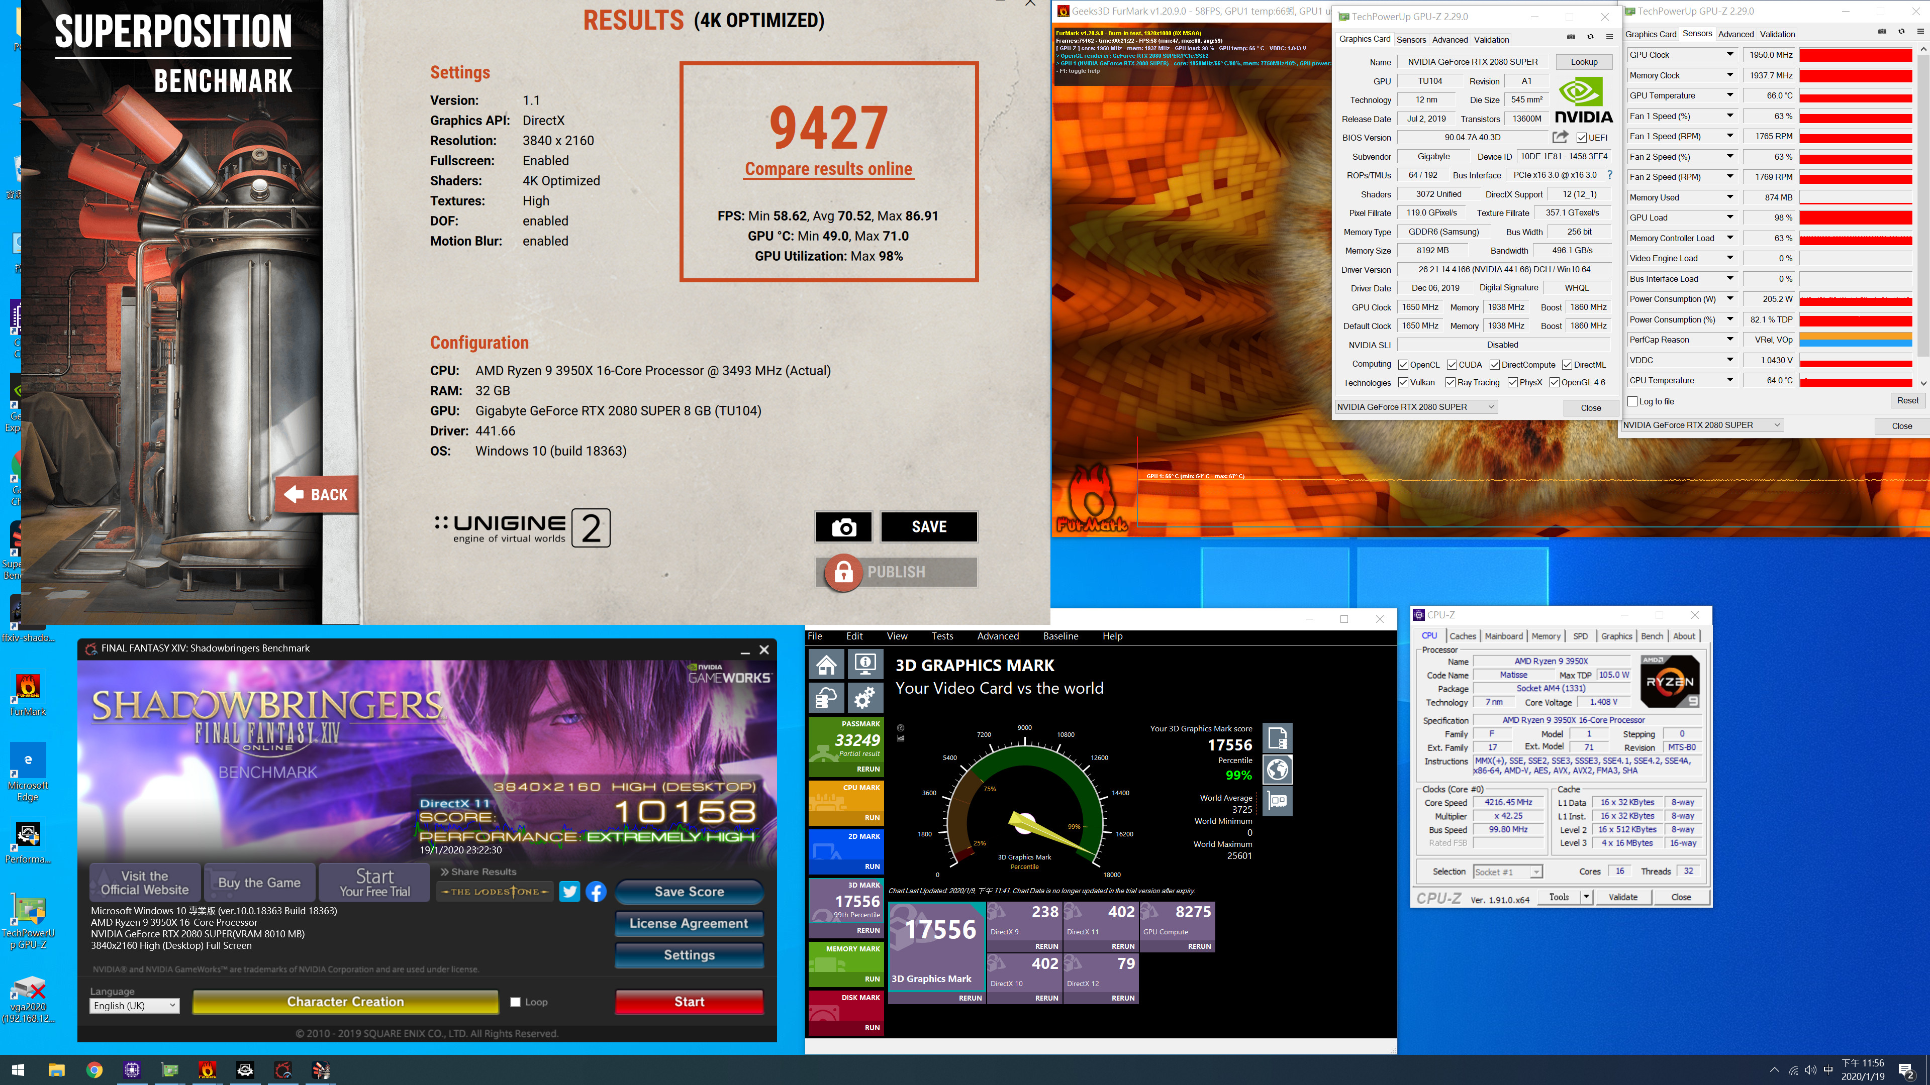Viewport: 1930px width, 1085px height.
Task: Toggle the CUDA checkbox in GPU-Z
Action: [1452, 365]
